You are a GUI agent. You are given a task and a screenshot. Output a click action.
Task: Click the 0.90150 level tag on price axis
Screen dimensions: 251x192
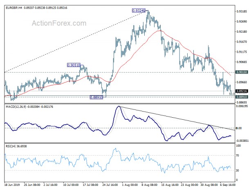[241, 72]
